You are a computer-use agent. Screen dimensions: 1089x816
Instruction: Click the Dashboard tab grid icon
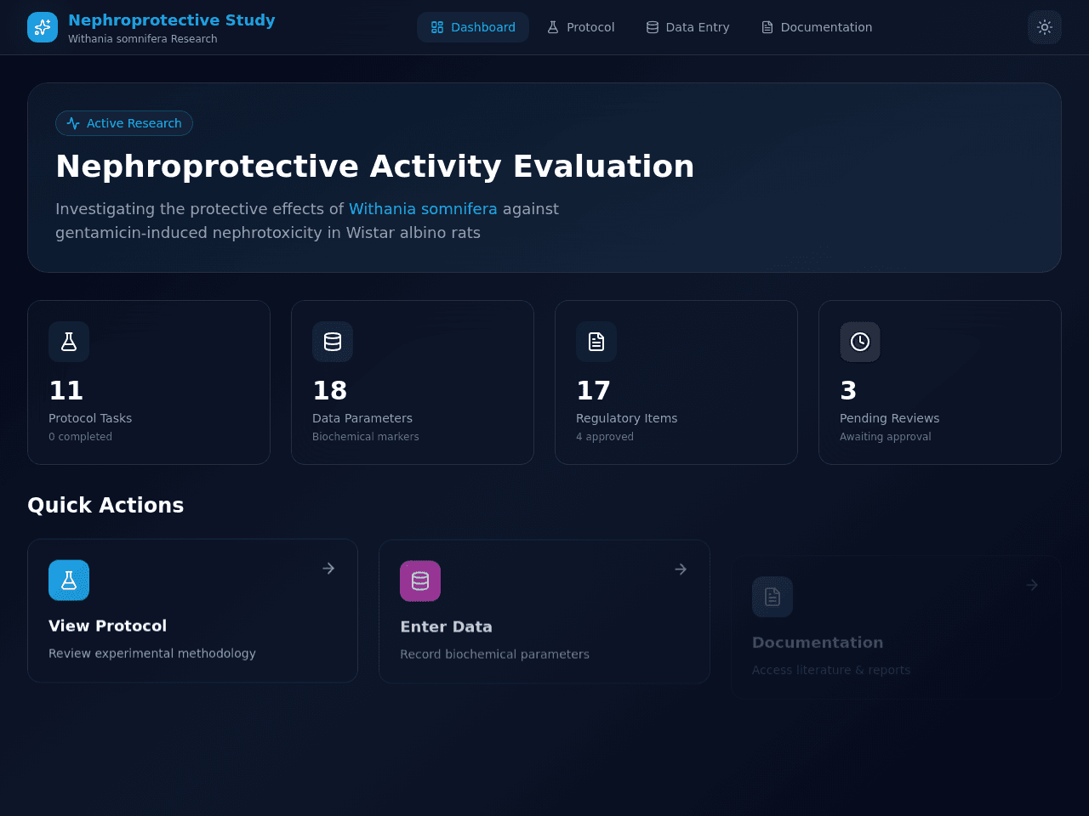click(x=437, y=27)
